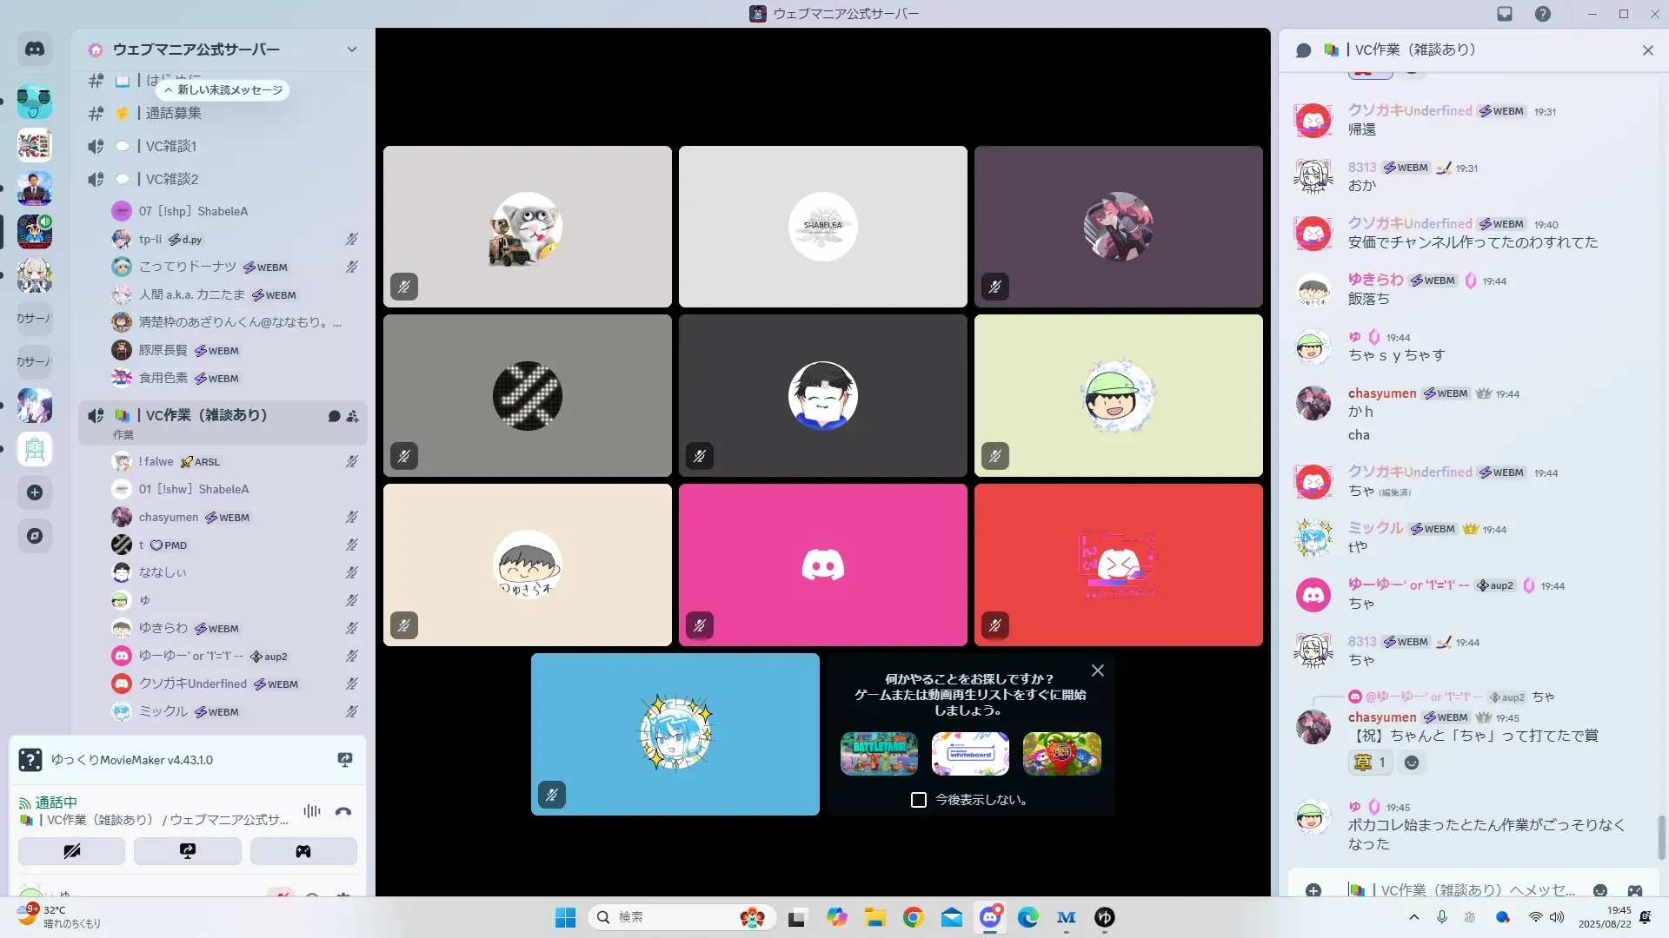The image size is (1669, 938).
Task: Turn on camera in voice panel
Action: coord(72,851)
